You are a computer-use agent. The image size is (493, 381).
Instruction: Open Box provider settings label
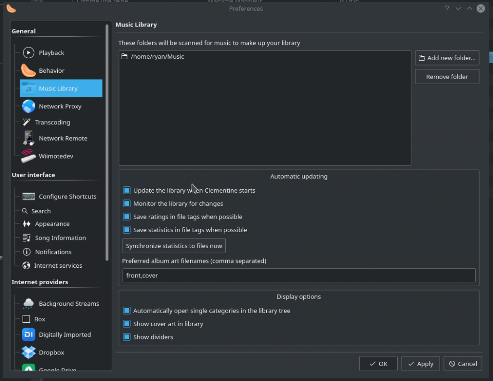point(39,319)
